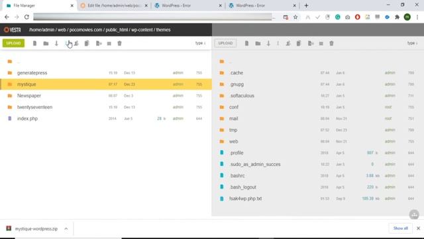Select the twentyseventeen folder
The height and width of the screenshot is (239, 424).
tap(106, 107)
